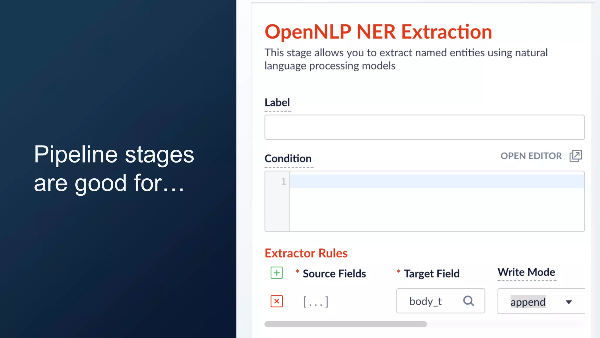Click the body_t target field text
Viewport: 600px width, 338px height.
click(x=425, y=301)
